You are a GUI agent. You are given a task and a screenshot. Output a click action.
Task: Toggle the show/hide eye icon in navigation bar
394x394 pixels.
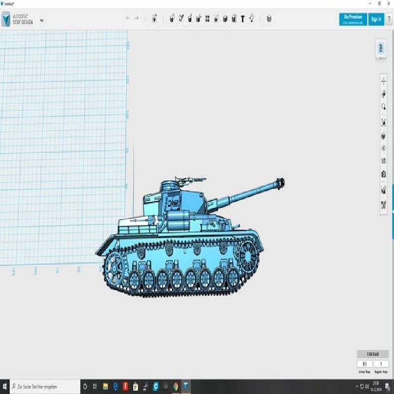(384, 148)
